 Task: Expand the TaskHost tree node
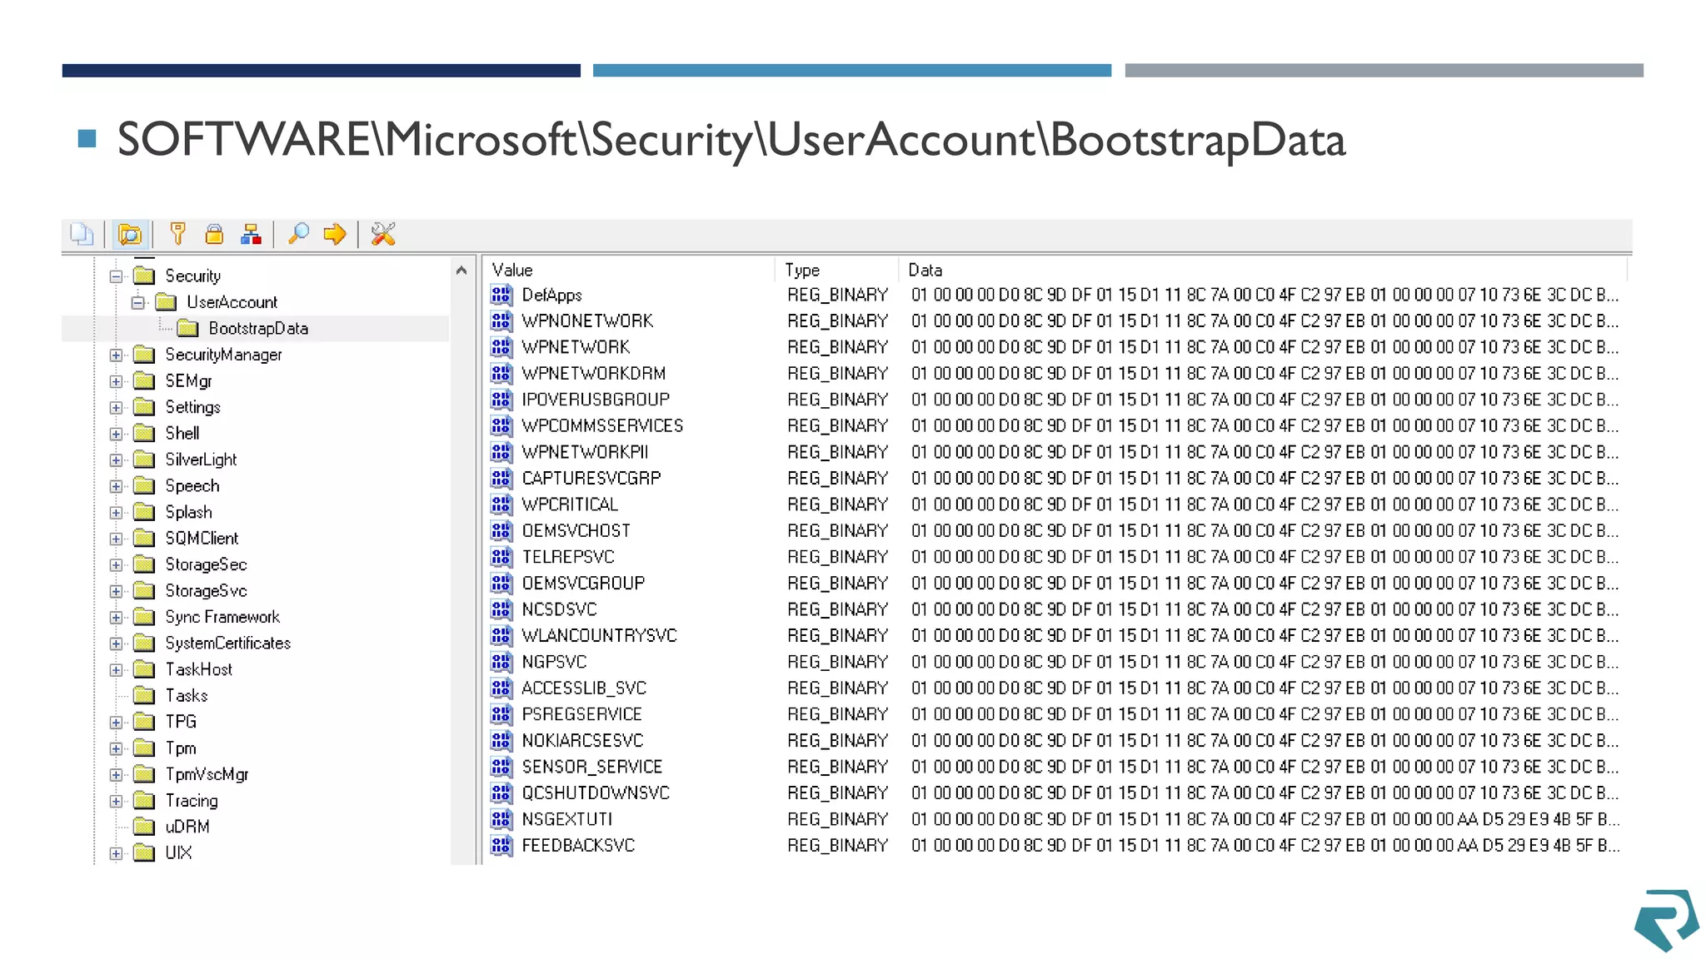tap(116, 669)
